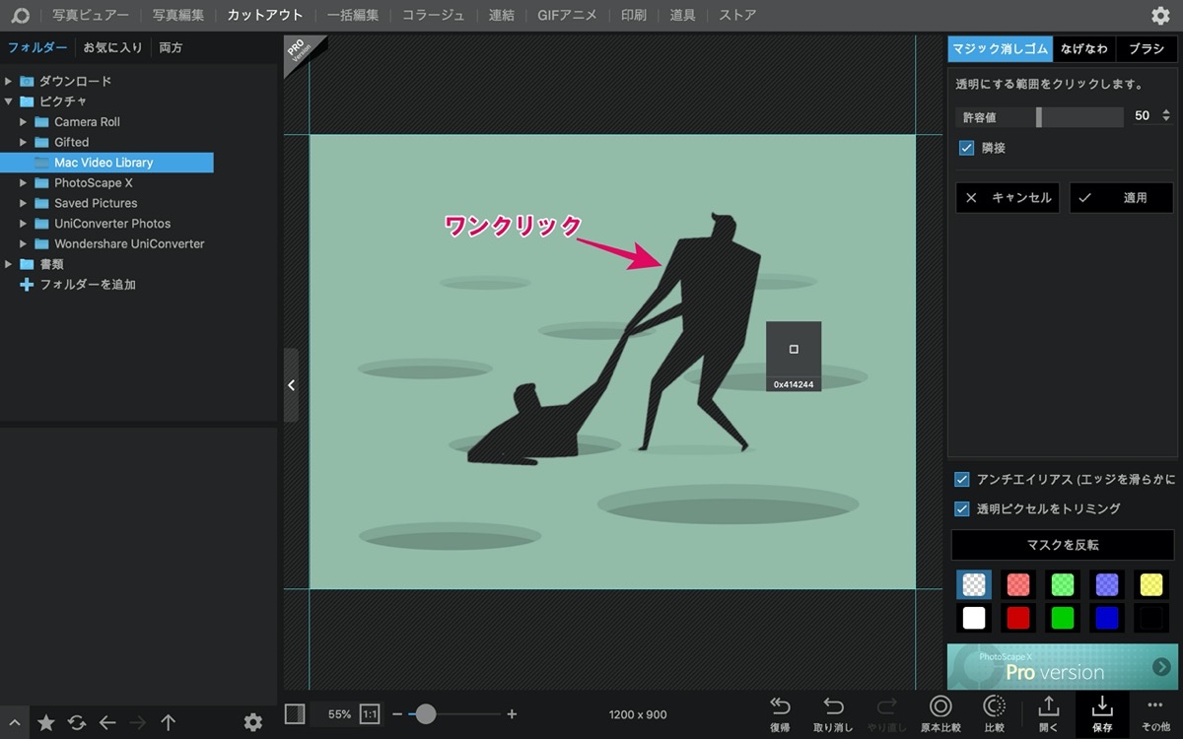The width and height of the screenshot is (1183, 739).
Task: Select the red background color swatch
Action: pyautogui.click(x=1018, y=618)
